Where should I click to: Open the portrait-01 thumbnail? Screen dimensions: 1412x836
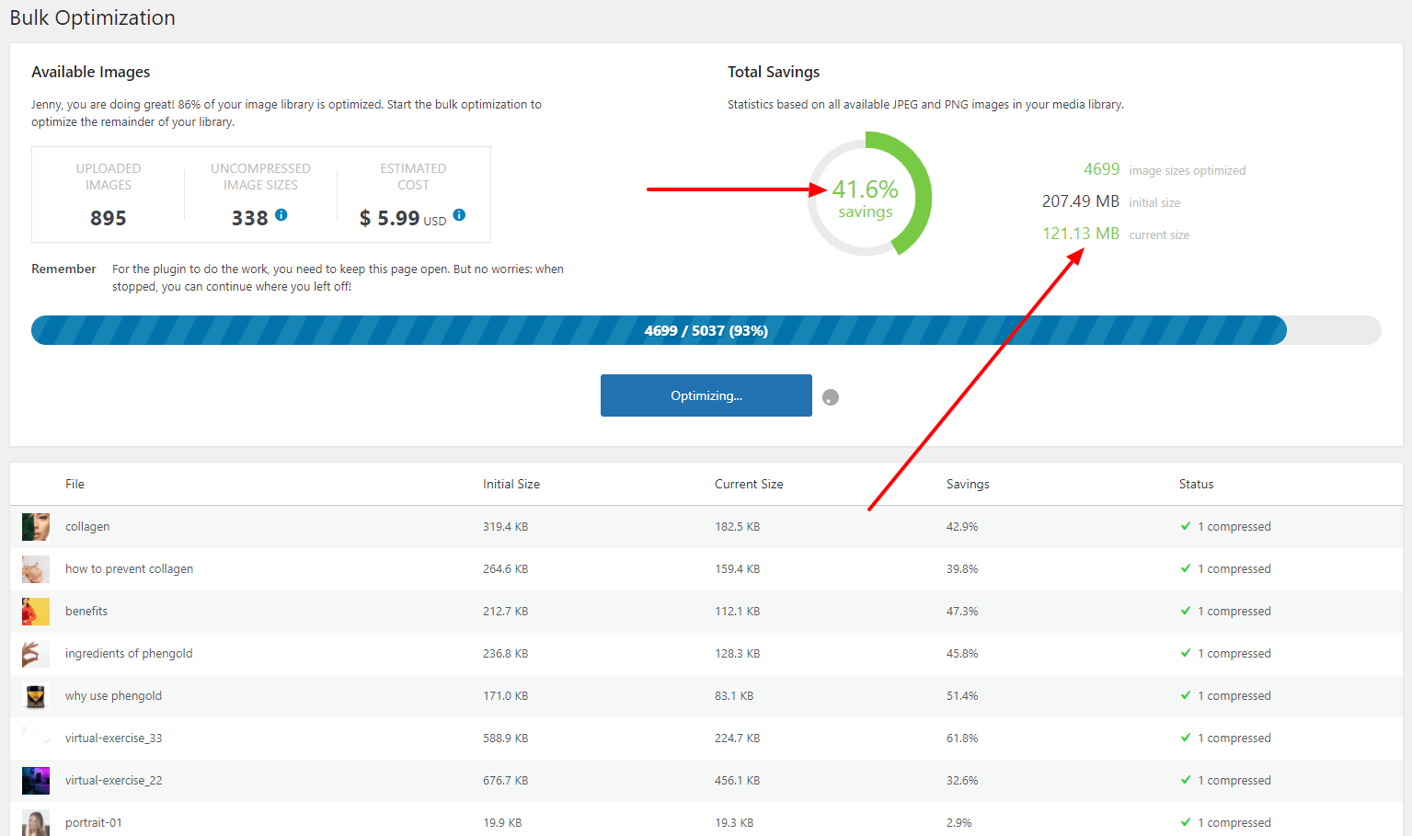pyautogui.click(x=36, y=823)
